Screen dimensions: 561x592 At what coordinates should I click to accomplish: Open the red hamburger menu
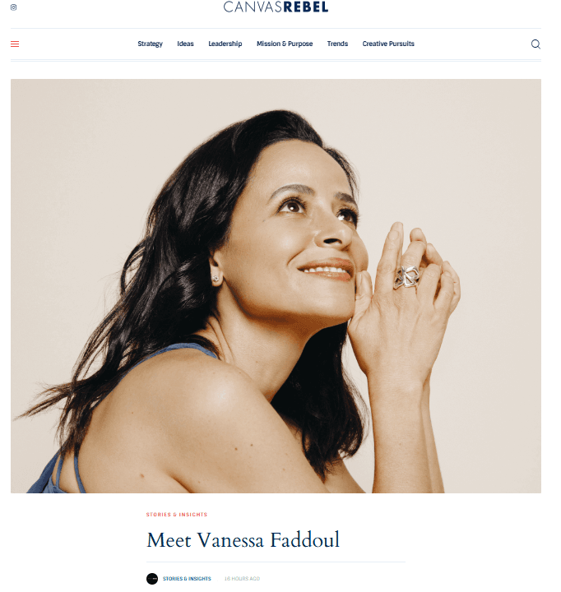[15, 44]
